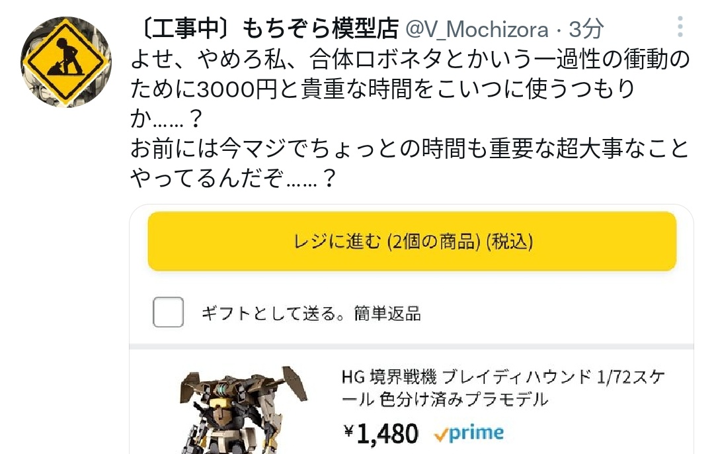The height and width of the screenshot is (454, 714).
Task: Click the tweet text starting よせ、やめろ私
Action: 410,89
